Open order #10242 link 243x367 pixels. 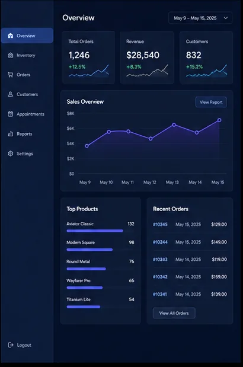point(160,277)
